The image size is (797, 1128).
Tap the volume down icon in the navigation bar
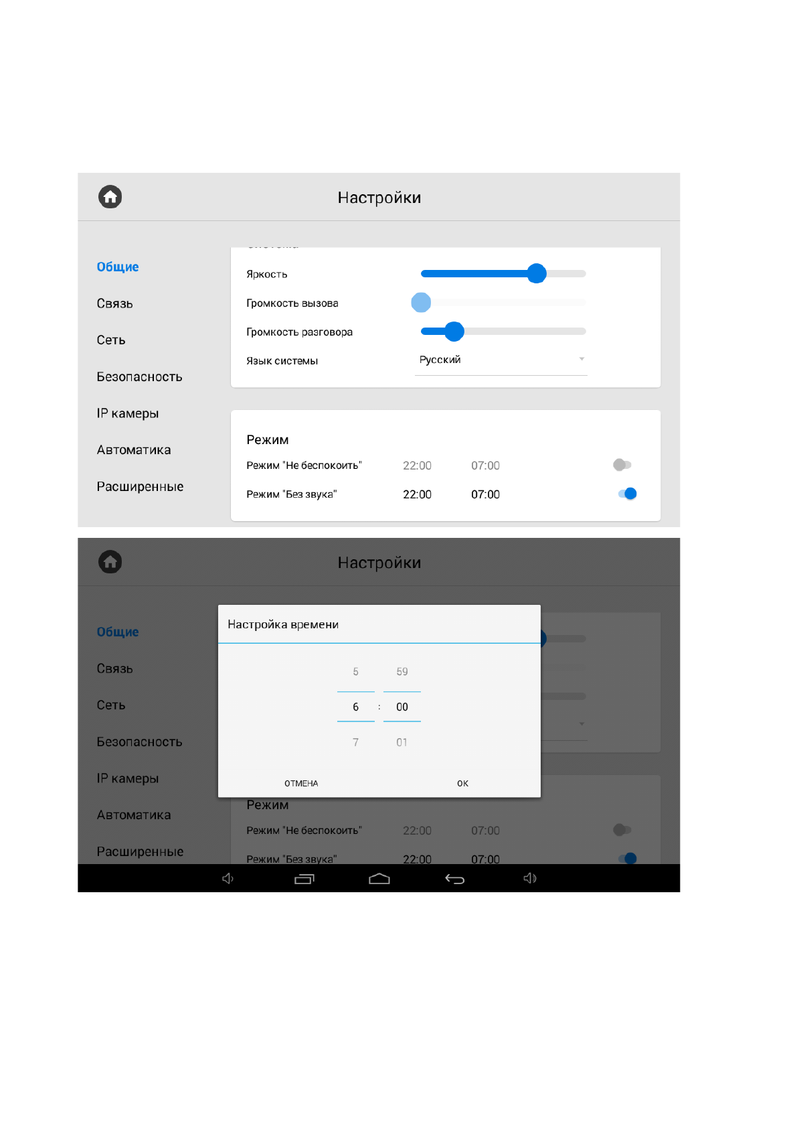click(x=228, y=878)
